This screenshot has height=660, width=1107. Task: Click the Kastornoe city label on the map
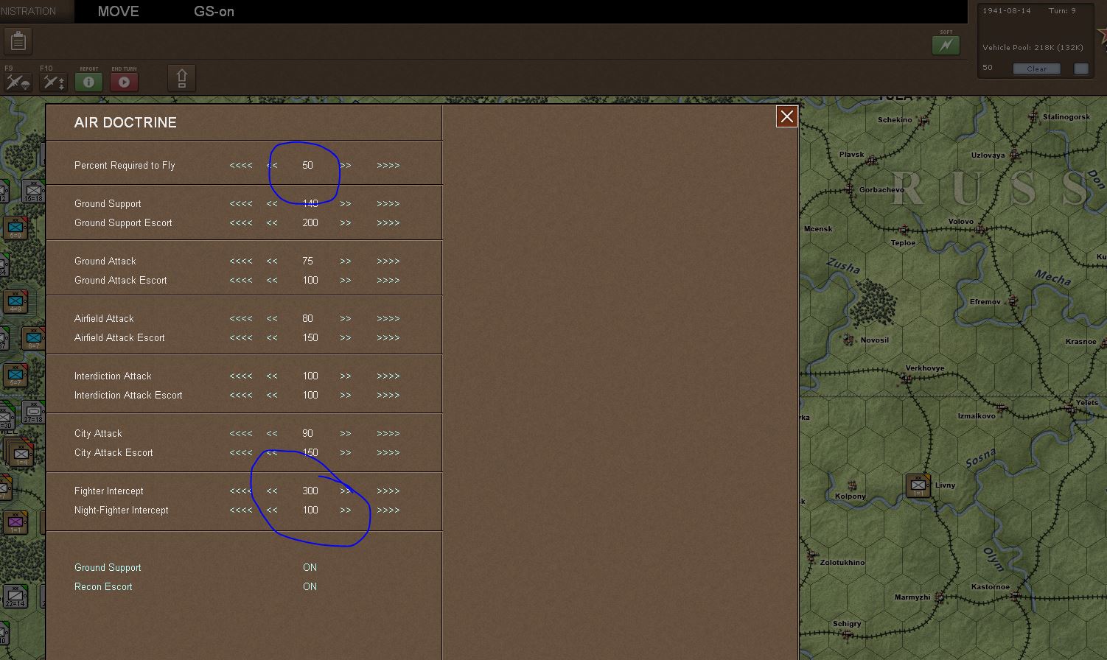click(x=991, y=587)
